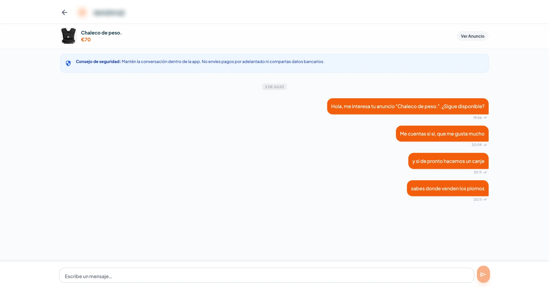This screenshot has width=549, height=287.
Task: Click the 20:09 message timestamp
Action: tap(476, 145)
